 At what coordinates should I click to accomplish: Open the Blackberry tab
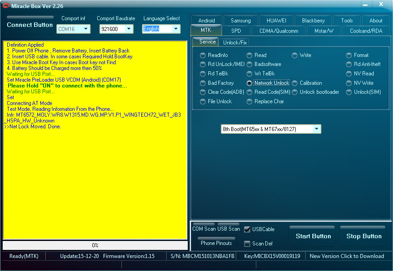[313, 21]
